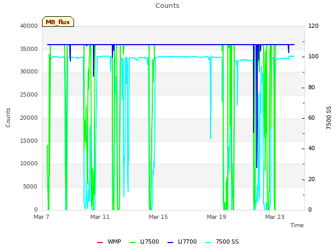Click the right 7500 SS axis title
The height and width of the screenshot is (252, 336).
tap(329, 118)
